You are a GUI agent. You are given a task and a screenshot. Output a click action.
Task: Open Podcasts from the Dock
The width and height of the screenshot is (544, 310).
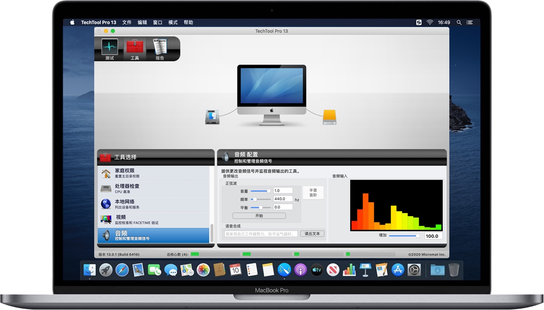(x=300, y=270)
